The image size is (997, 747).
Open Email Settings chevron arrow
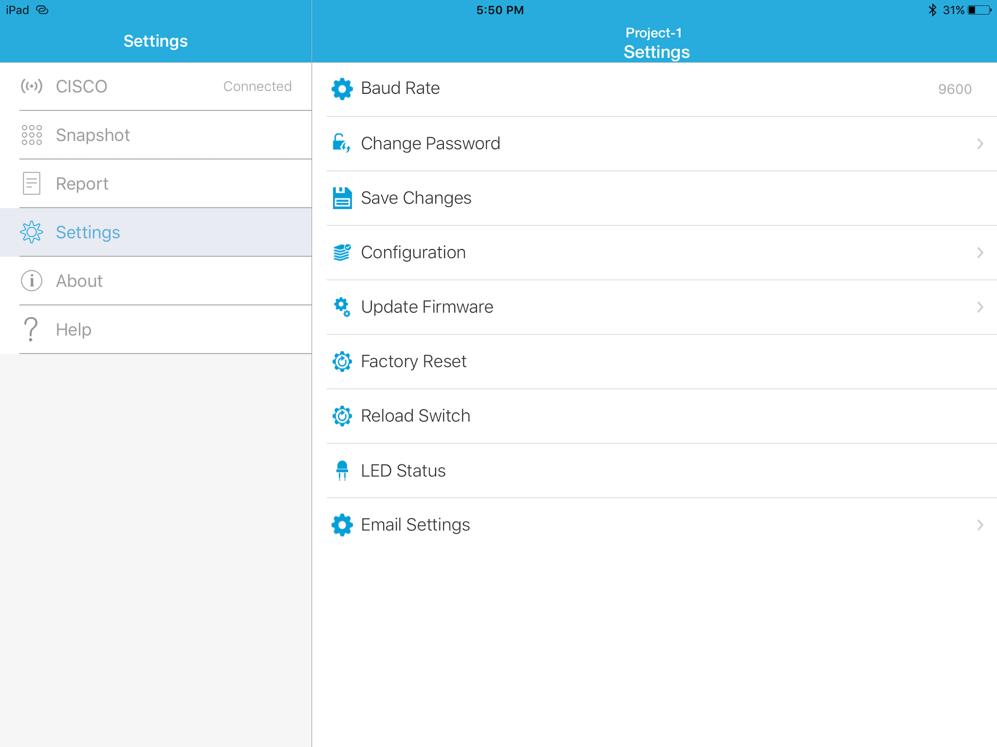point(979,525)
